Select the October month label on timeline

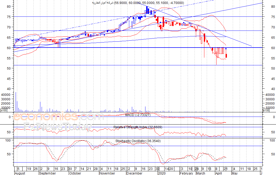pos(75,173)
